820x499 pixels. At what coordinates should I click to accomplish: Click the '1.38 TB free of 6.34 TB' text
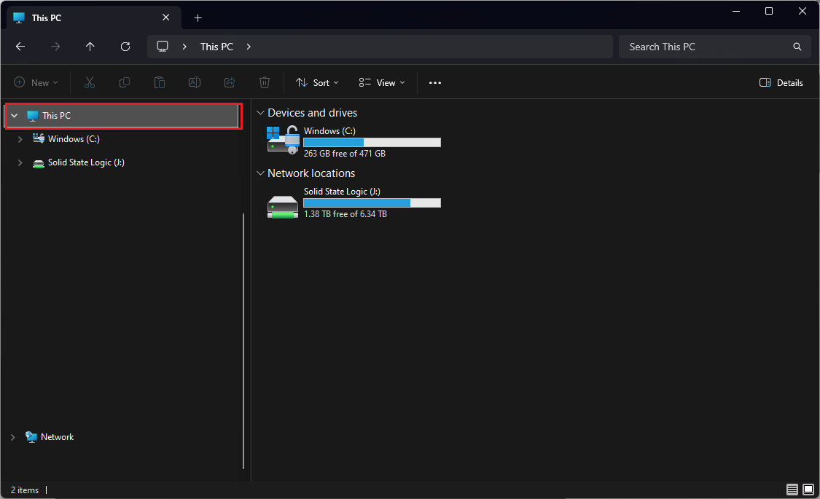pos(345,214)
